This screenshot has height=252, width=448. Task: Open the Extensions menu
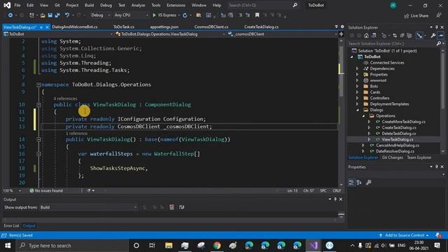pyautogui.click(x=176, y=5)
